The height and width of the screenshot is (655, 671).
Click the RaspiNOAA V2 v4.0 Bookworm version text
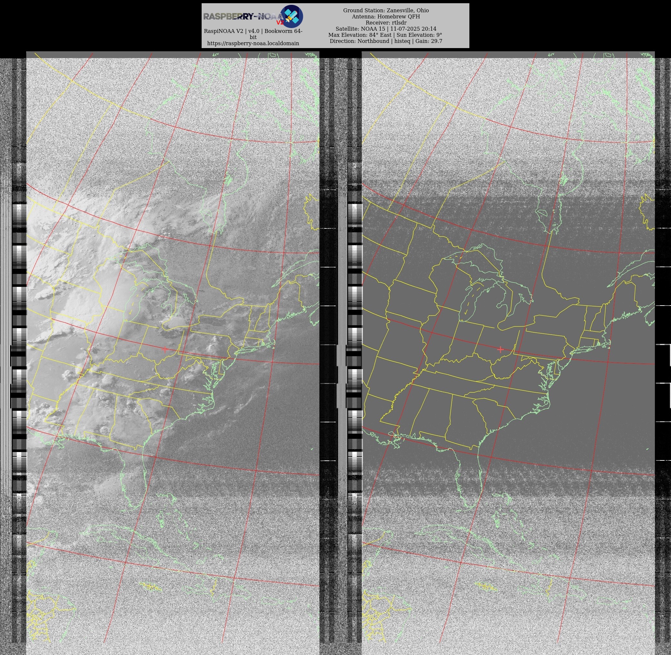tap(253, 31)
